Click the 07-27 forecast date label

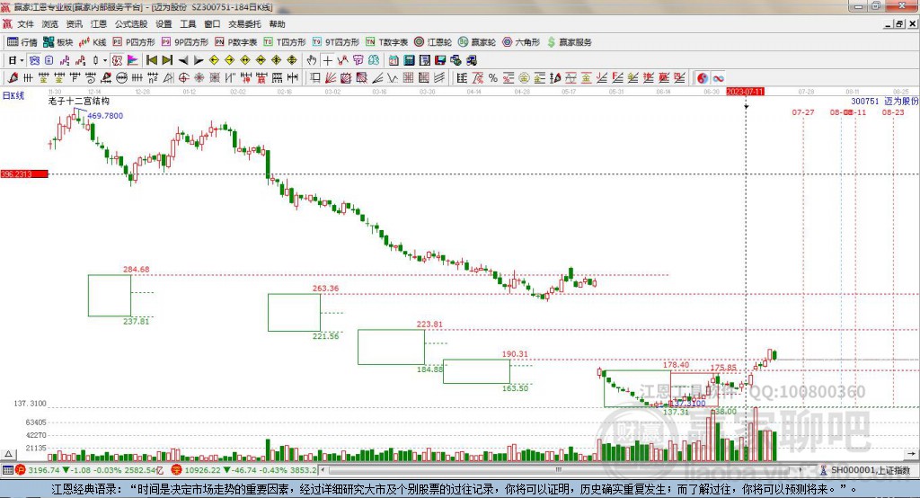point(802,112)
